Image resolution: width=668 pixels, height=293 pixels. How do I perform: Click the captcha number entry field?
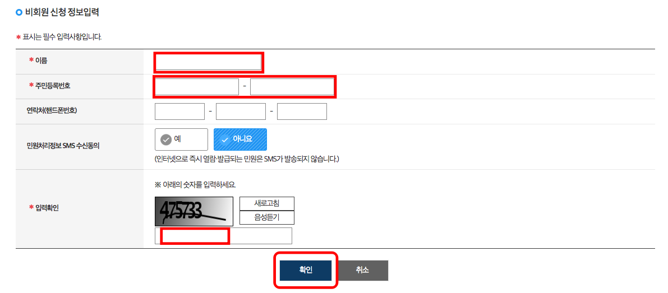click(223, 236)
